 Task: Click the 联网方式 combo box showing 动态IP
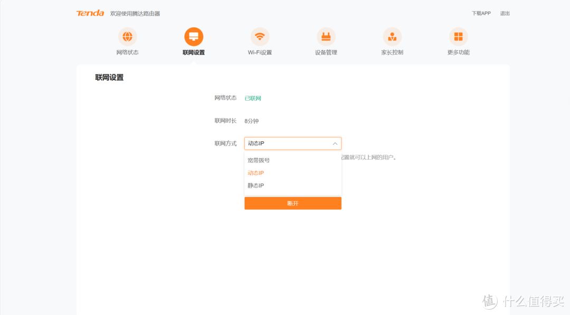288,143
